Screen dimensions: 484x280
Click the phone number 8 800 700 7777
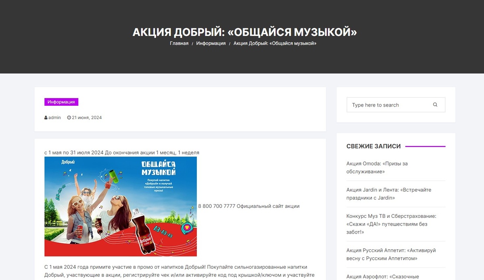pos(217,206)
